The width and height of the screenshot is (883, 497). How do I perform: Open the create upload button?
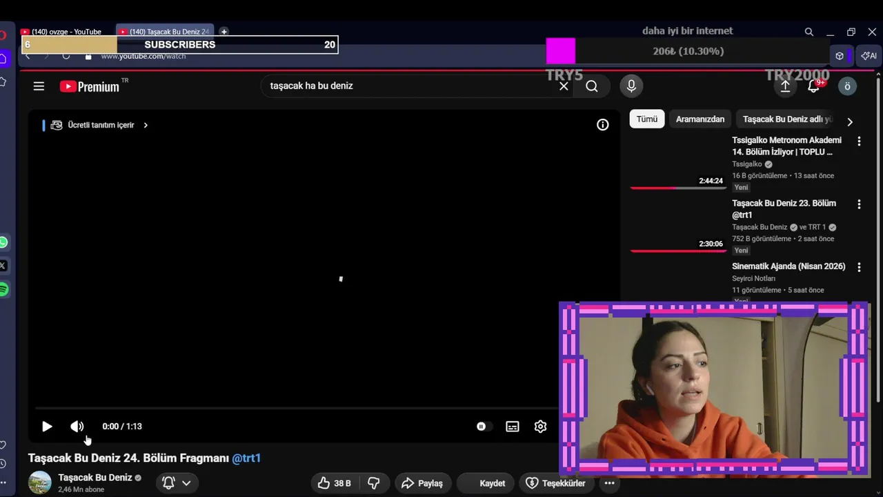[x=785, y=86]
